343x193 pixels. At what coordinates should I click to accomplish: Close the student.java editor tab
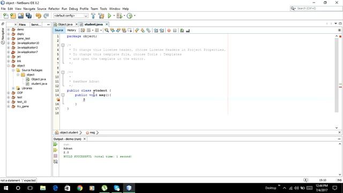click(x=107, y=24)
